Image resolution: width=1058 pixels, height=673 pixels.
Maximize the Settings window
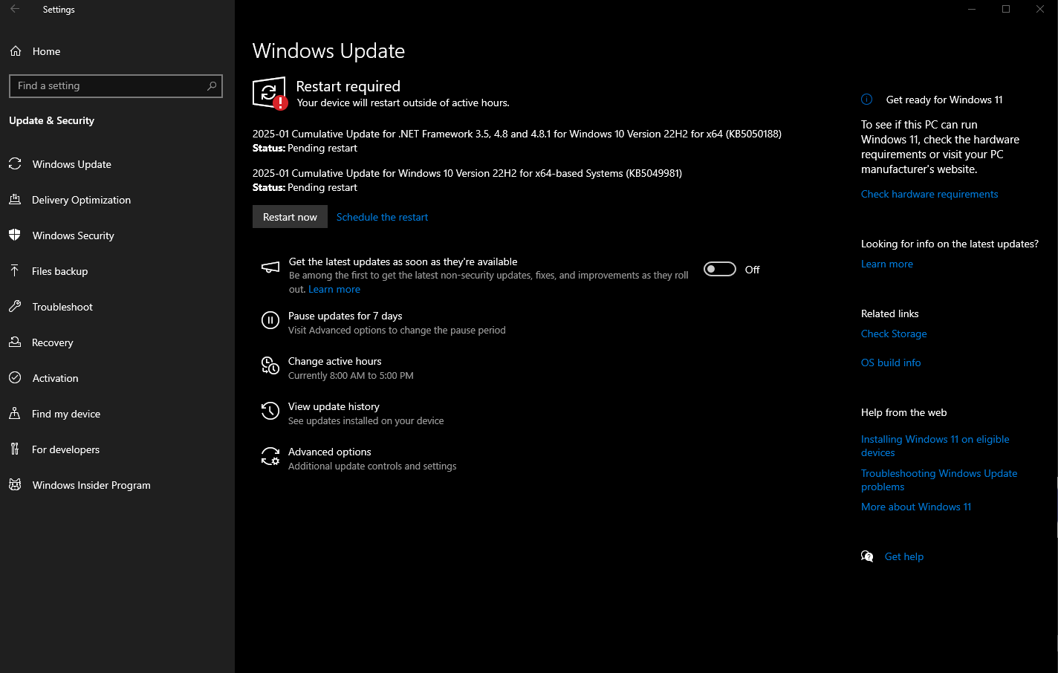tap(1006, 9)
